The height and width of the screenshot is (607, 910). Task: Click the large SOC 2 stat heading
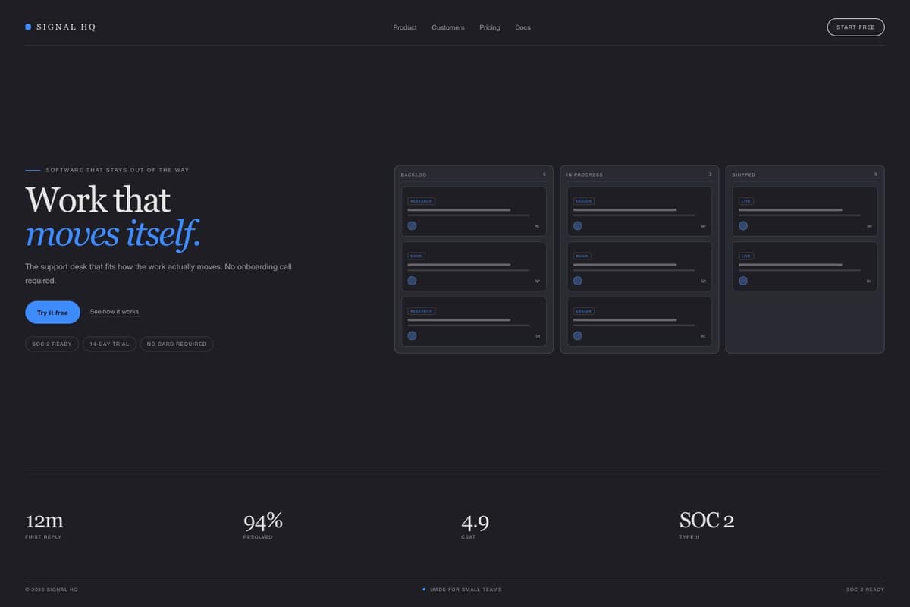pyautogui.click(x=707, y=521)
